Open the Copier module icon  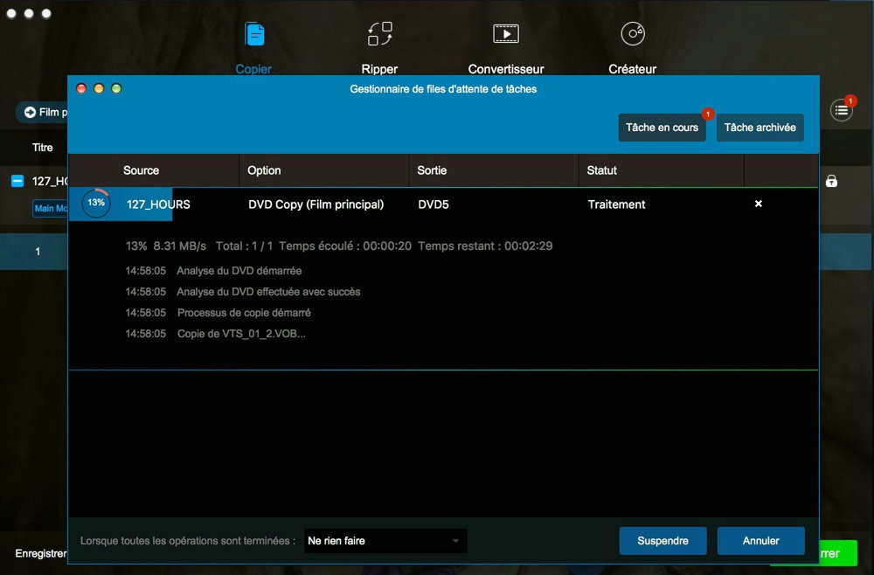[254, 35]
